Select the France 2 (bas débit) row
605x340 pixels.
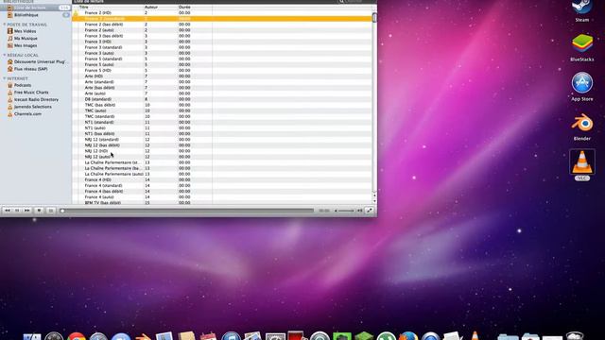click(222, 25)
